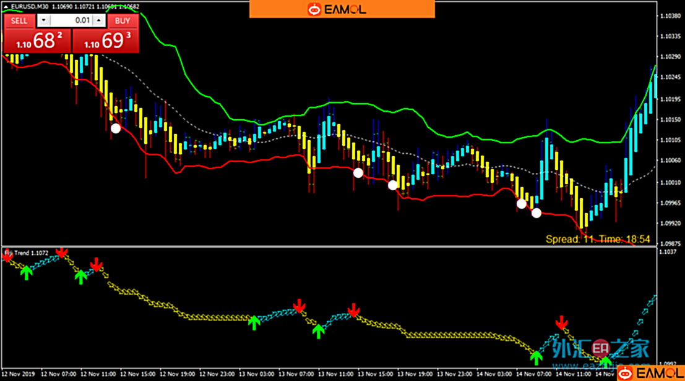This screenshot has width=685, height=381.
Task: Collapse one-click trading panel via EURUSD triangle
Action: coord(7,7)
